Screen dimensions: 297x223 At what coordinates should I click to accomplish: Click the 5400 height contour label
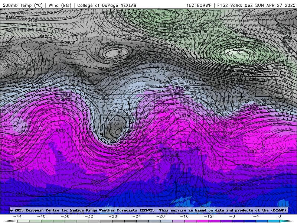pyautogui.click(x=69, y=42)
